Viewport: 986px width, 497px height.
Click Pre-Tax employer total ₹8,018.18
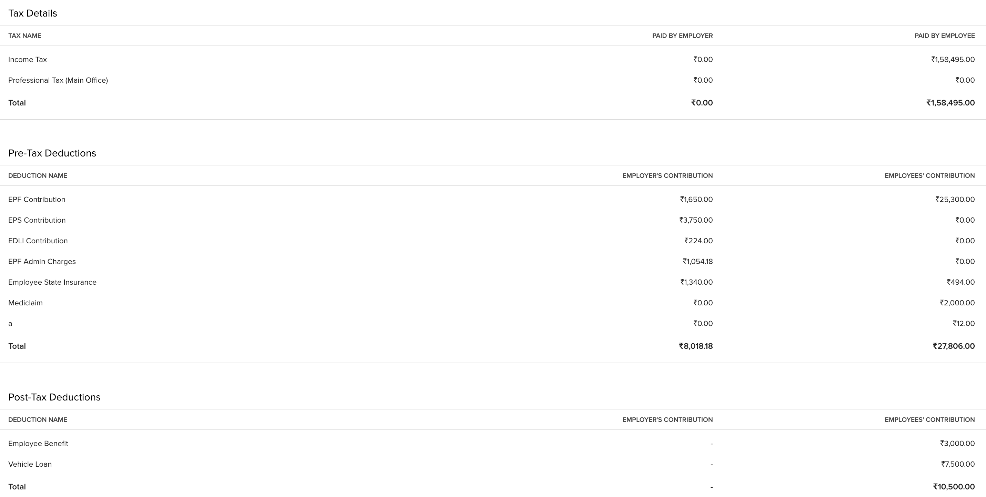[x=695, y=346]
